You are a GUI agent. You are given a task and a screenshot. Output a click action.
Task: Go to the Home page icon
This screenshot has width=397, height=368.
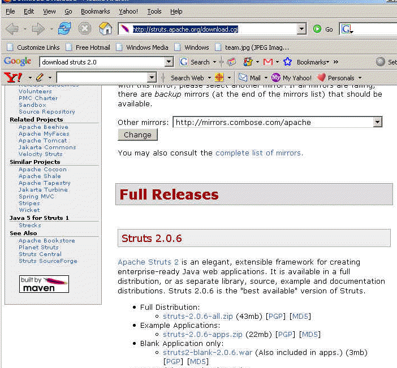[x=106, y=28]
